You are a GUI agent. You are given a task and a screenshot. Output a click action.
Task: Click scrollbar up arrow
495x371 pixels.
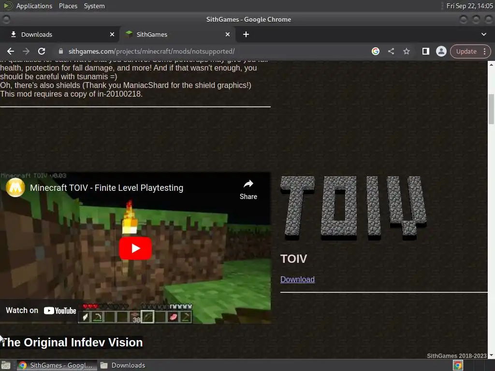491,64
